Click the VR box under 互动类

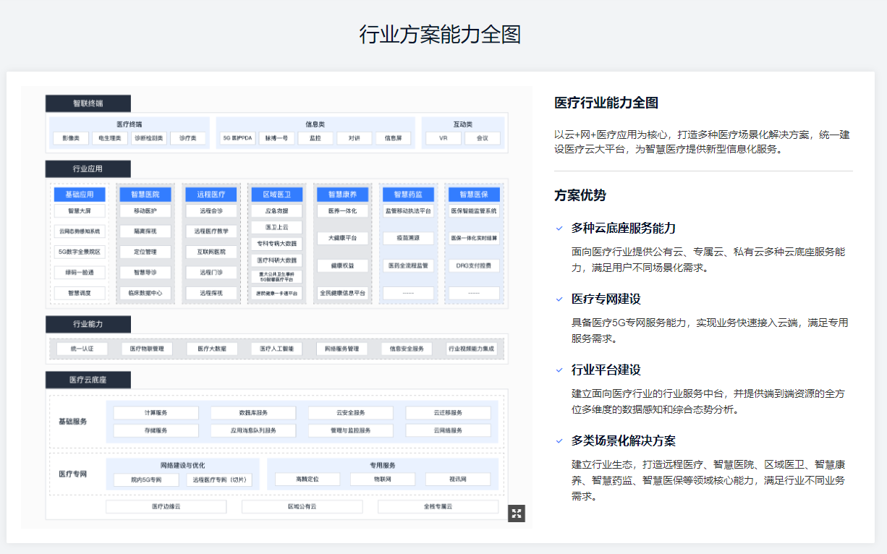click(443, 138)
